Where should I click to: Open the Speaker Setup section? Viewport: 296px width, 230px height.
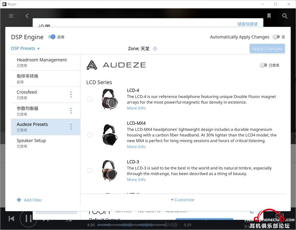coord(45,143)
